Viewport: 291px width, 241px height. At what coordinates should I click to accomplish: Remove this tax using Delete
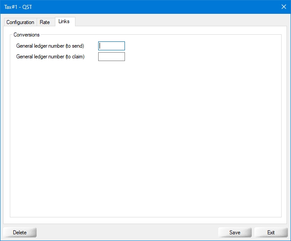(x=20, y=233)
